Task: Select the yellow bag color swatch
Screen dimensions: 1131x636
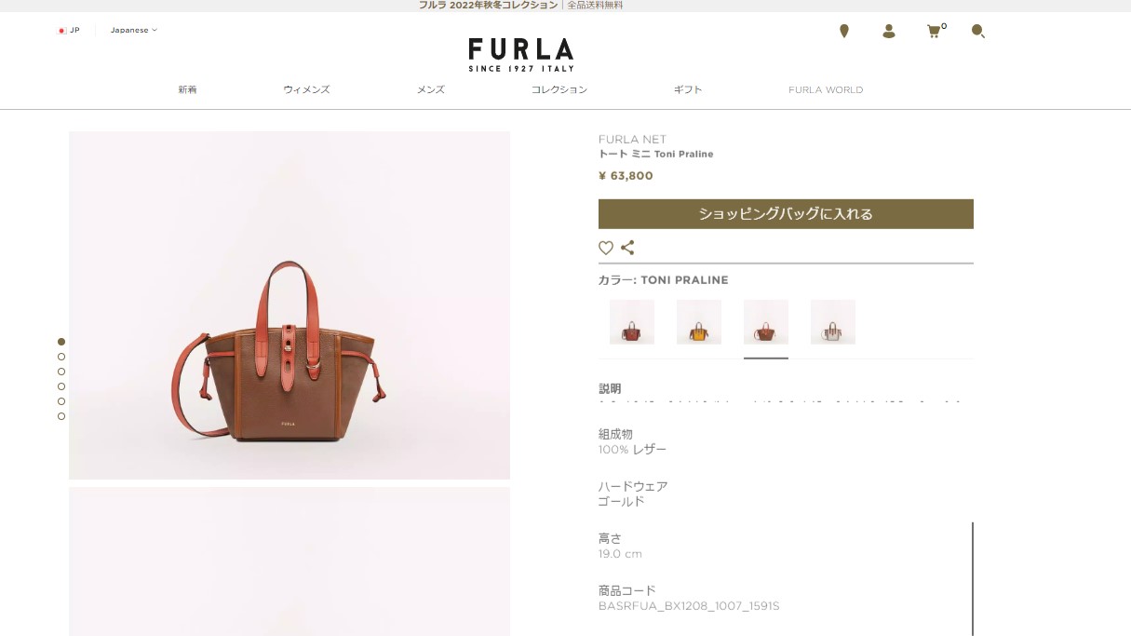Action: click(699, 322)
